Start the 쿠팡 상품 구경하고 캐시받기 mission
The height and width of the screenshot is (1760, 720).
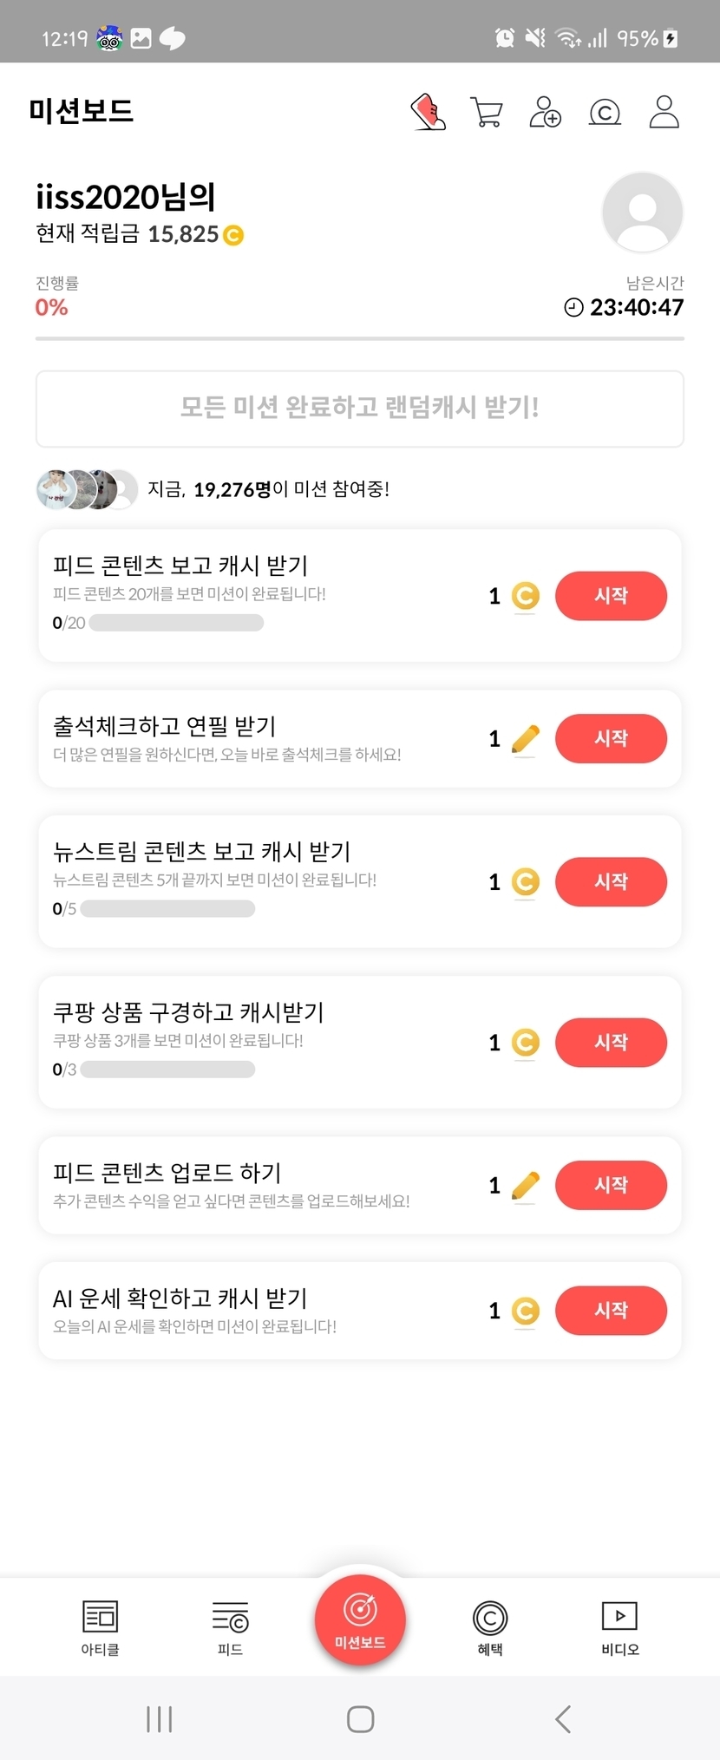click(x=611, y=1043)
